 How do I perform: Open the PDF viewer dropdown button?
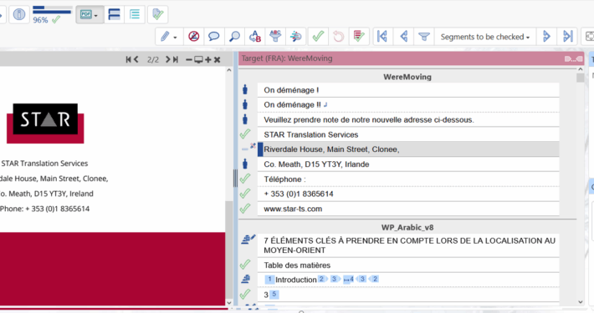pyautogui.click(x=90, y=14)
